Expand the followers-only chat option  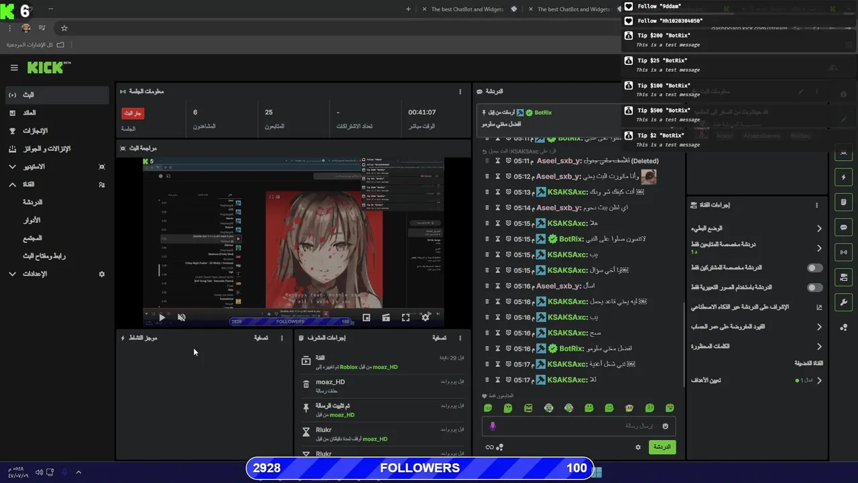point(819,248)
